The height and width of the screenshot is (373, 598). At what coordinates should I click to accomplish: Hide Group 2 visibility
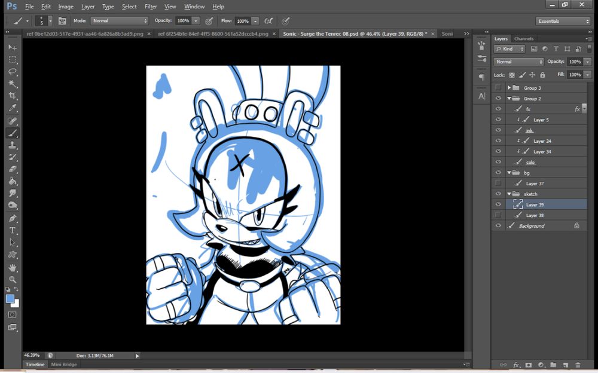(x=498, y=99)
